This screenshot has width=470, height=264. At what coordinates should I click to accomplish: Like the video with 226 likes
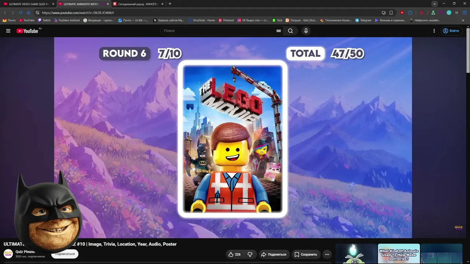234,254
